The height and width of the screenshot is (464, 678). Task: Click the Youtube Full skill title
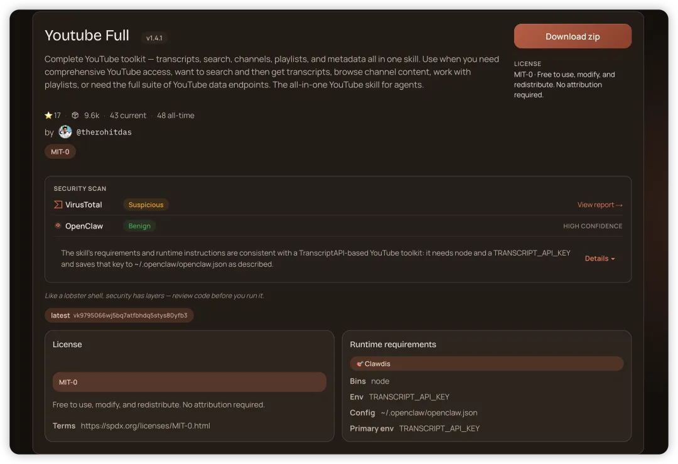pyautogui.click(x=87, y=36)
